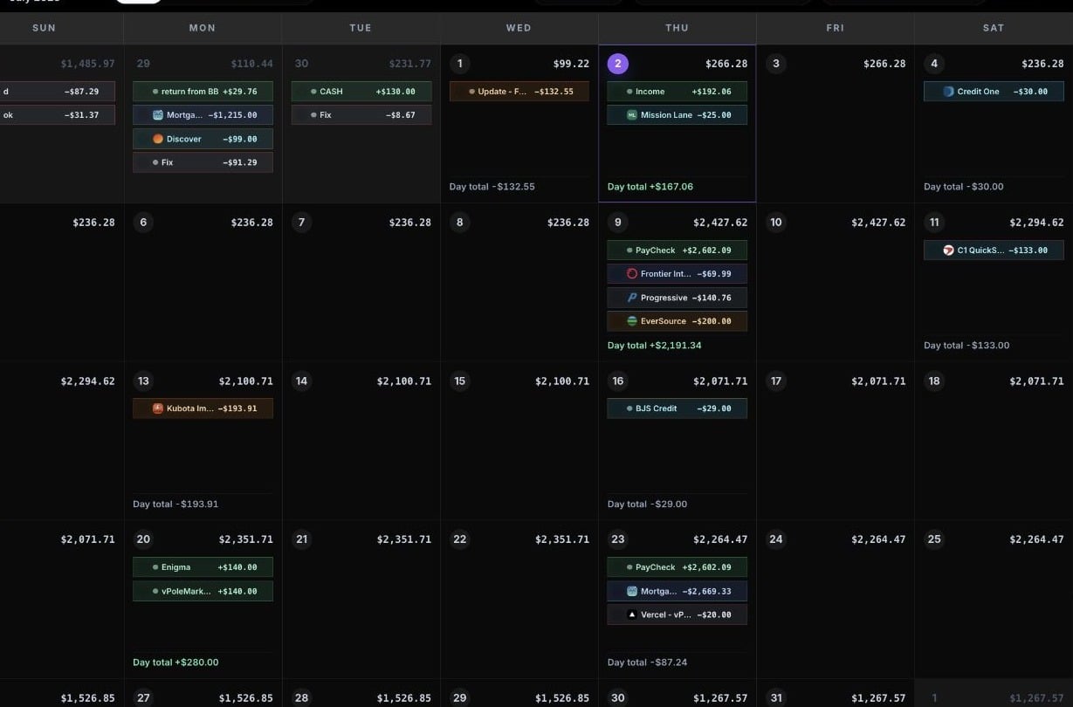The width and height of the screenshot is (1073, 707).
Task: Click 'Day total +$280.00' text
Action: (x=175, y=662)
